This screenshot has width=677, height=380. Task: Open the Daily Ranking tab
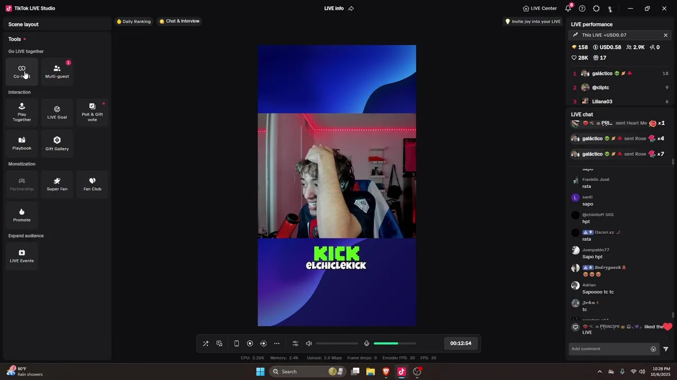(x=134, y=22)
